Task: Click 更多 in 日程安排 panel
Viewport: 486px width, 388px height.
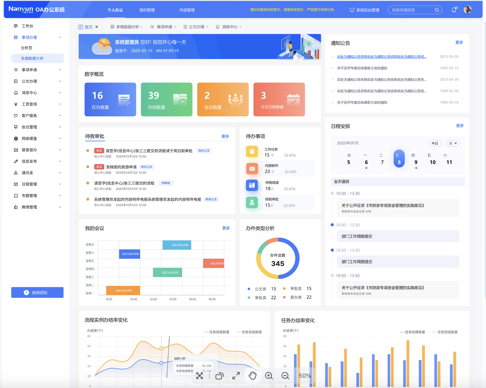Action: point(460,126)
